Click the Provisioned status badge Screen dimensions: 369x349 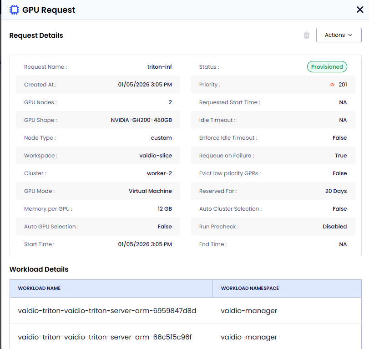point(327,67)
